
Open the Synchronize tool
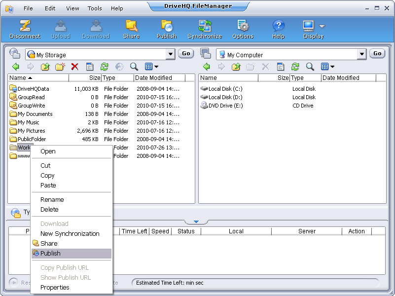pos(205,29)
